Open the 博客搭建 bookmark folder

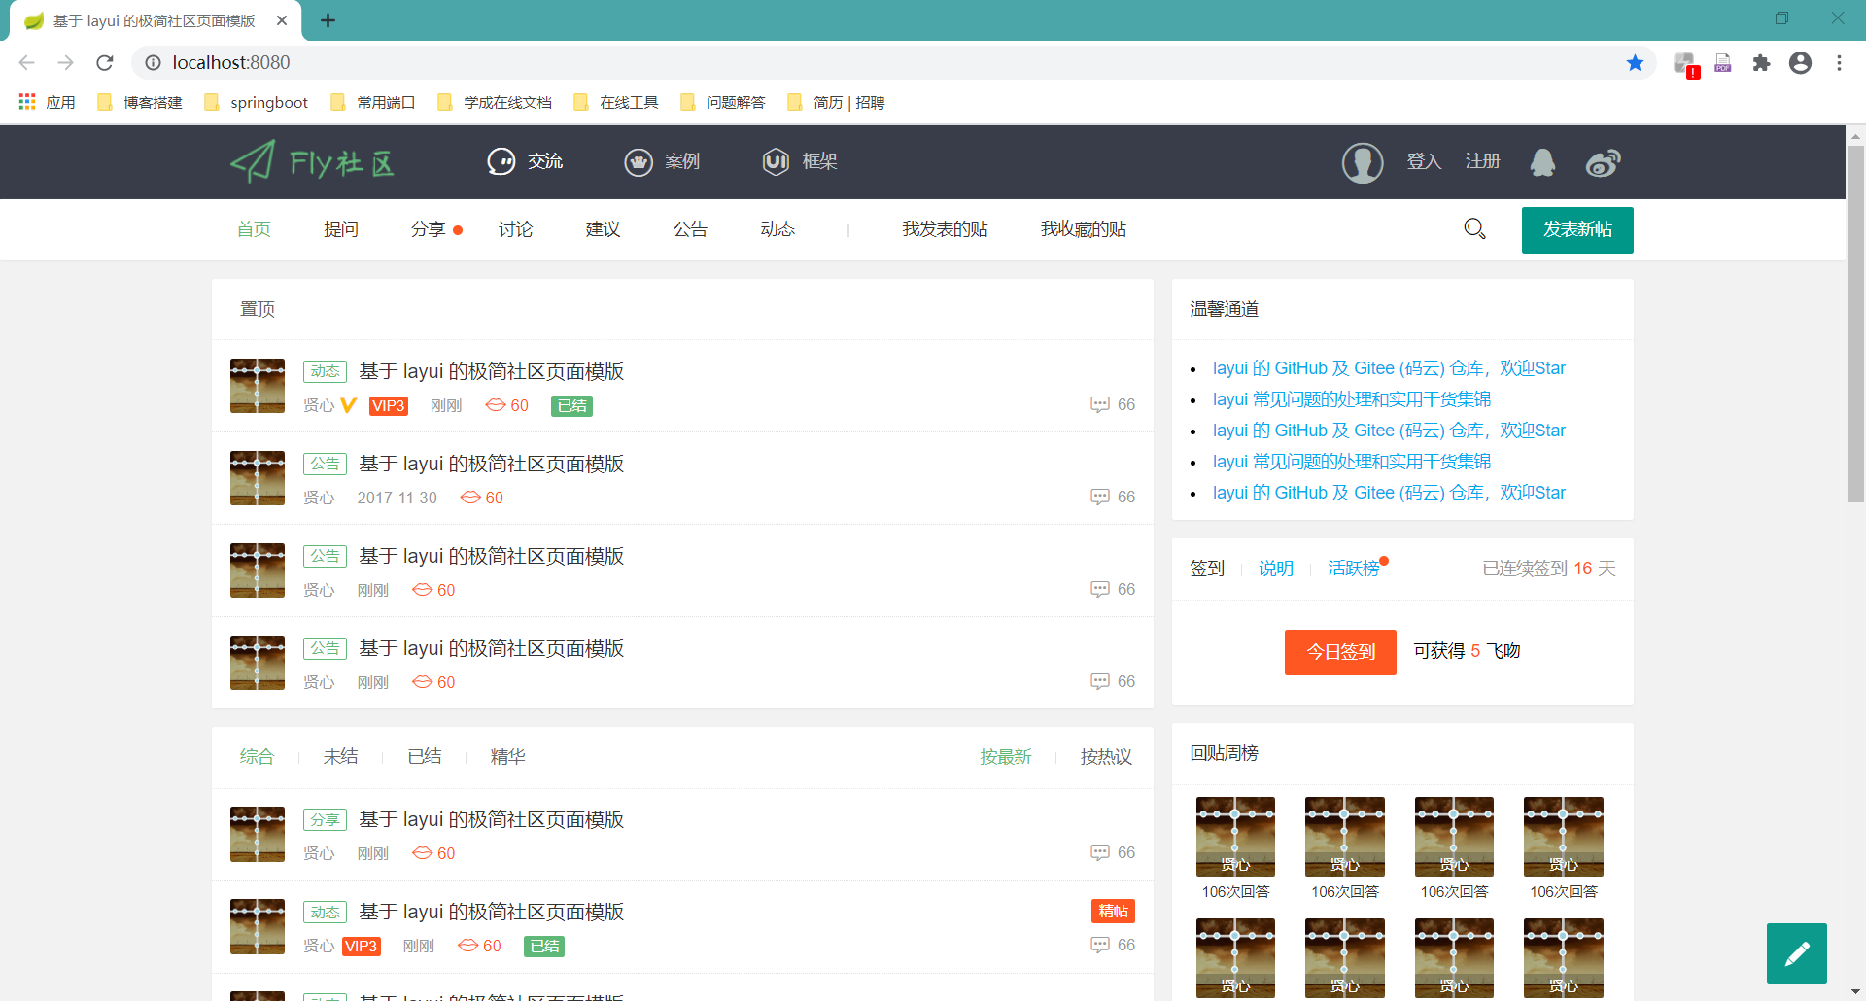141,103
